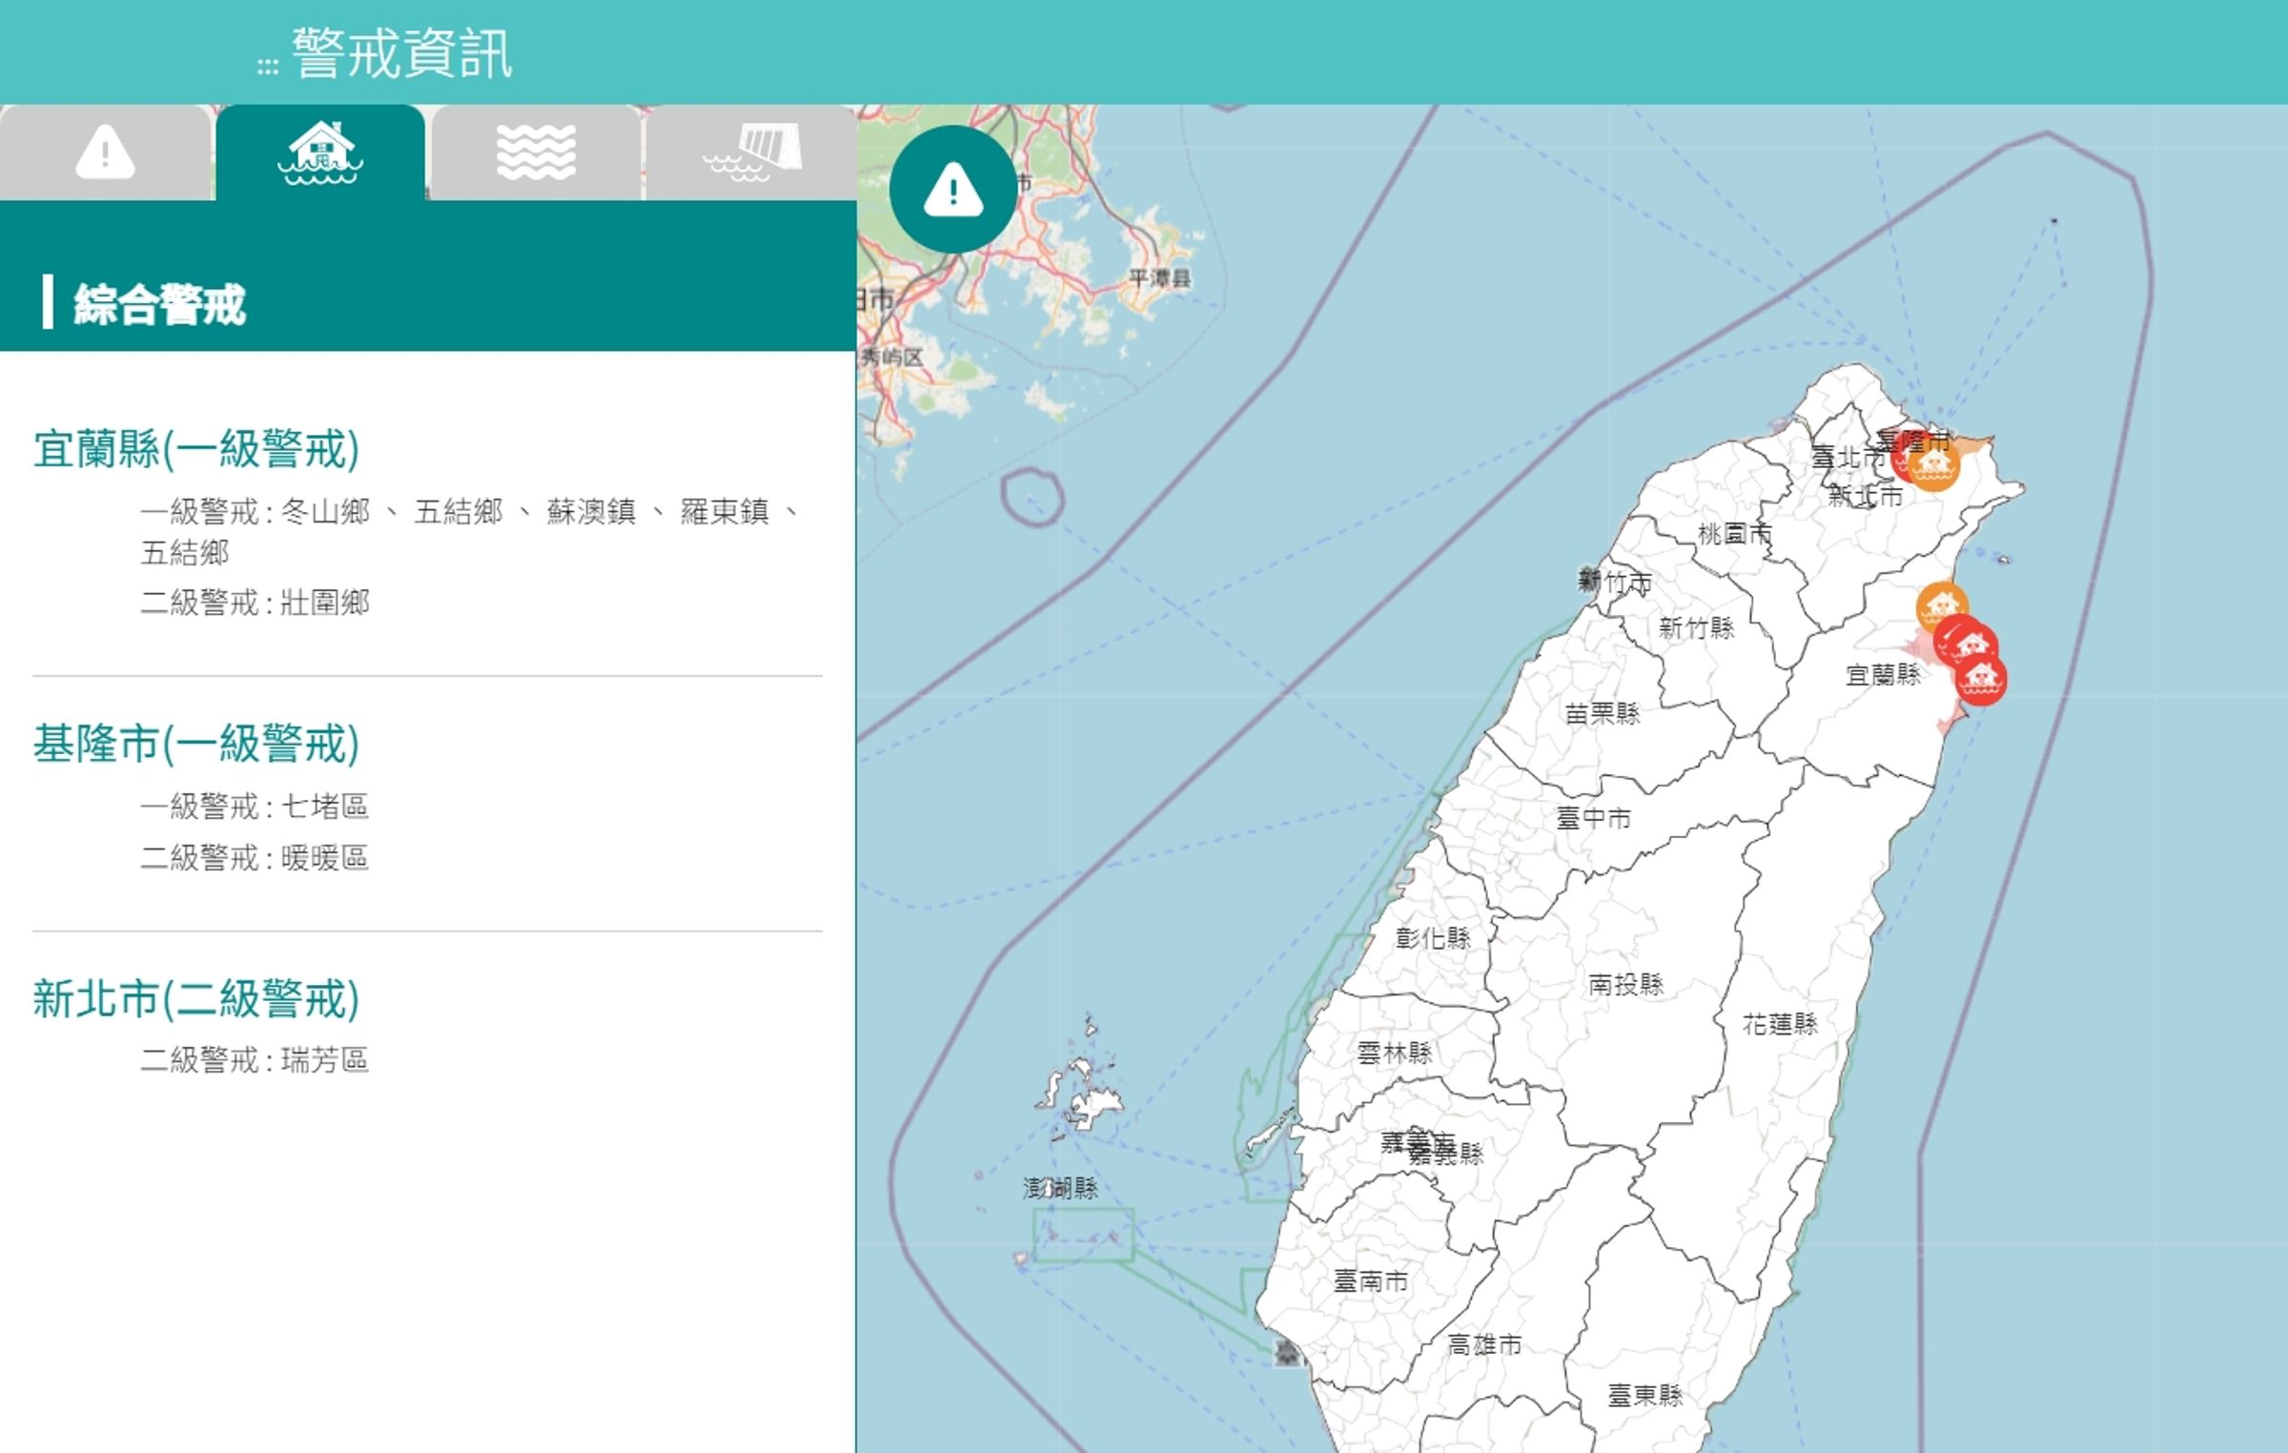Viewport: 2288px width, 1453px height.
Task: Switch to the water waves tab
Action: [536, 153]
